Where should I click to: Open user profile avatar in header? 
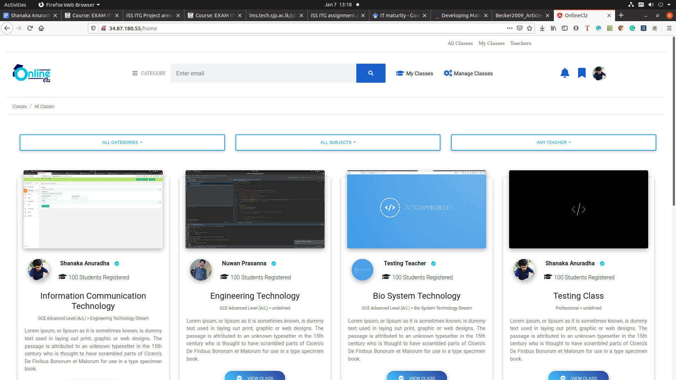(x=599, y=73)
